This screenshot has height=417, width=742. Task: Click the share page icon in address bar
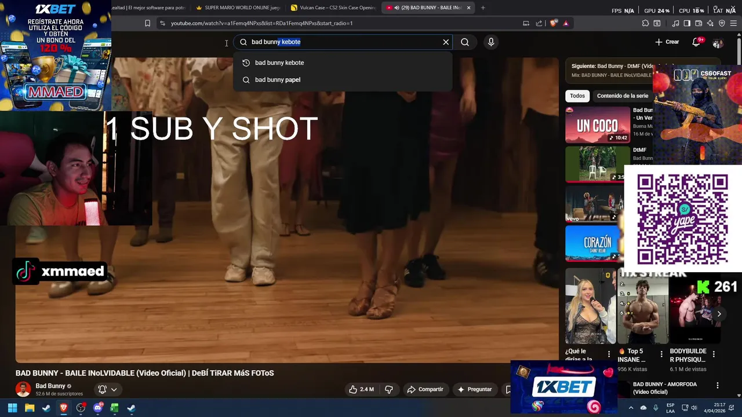(539, 23)
